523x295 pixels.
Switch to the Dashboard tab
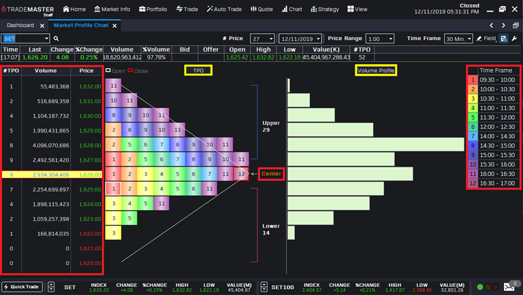(x=20, y=25)
